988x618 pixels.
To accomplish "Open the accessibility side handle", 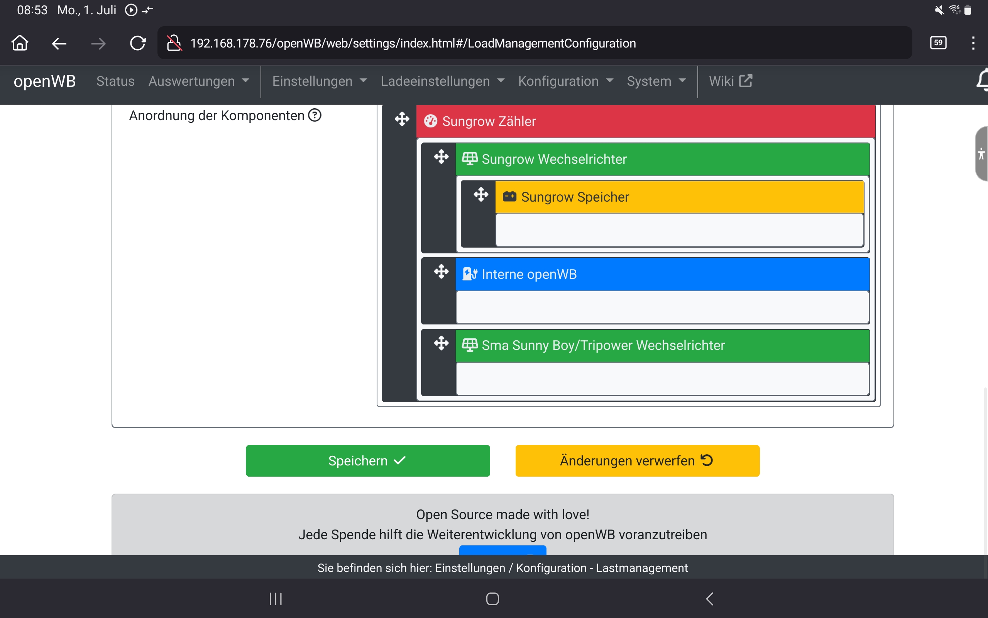I will point(981,154).
